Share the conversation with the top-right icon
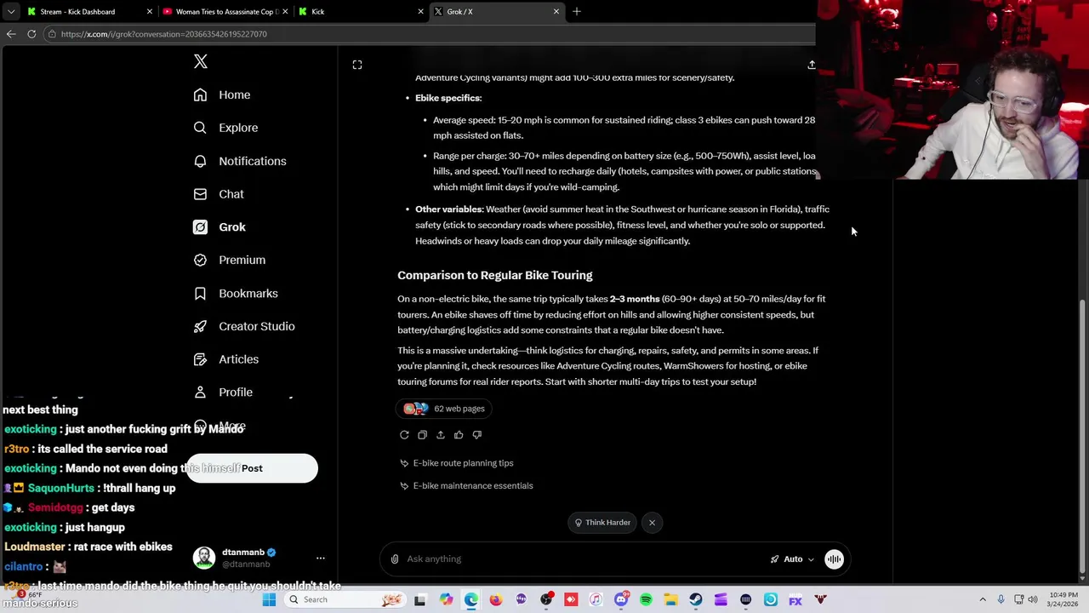The width and height of the screenshot is (1089, 613). coord(811,65)
